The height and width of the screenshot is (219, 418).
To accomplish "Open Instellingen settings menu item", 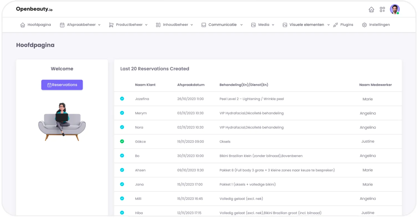I will click(379, 25).
